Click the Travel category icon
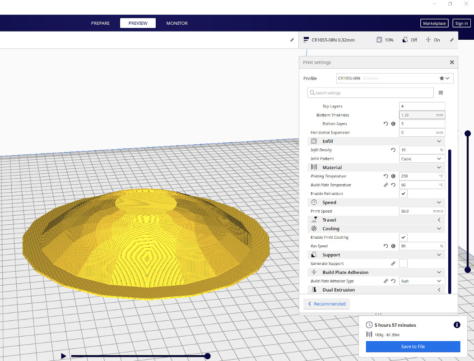This screenshot has width=474, height=361. [314, 220]
